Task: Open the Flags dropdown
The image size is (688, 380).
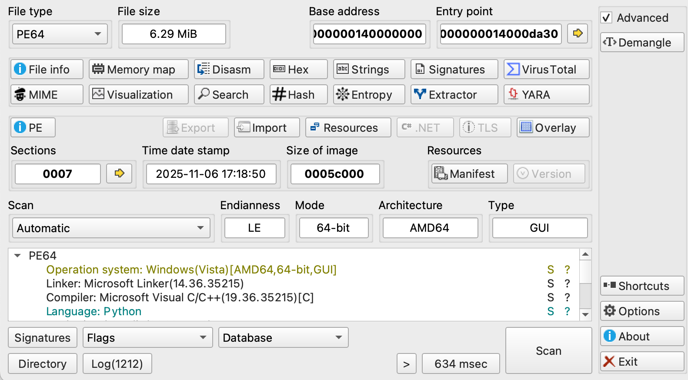Action: click(x=147, y=338)
